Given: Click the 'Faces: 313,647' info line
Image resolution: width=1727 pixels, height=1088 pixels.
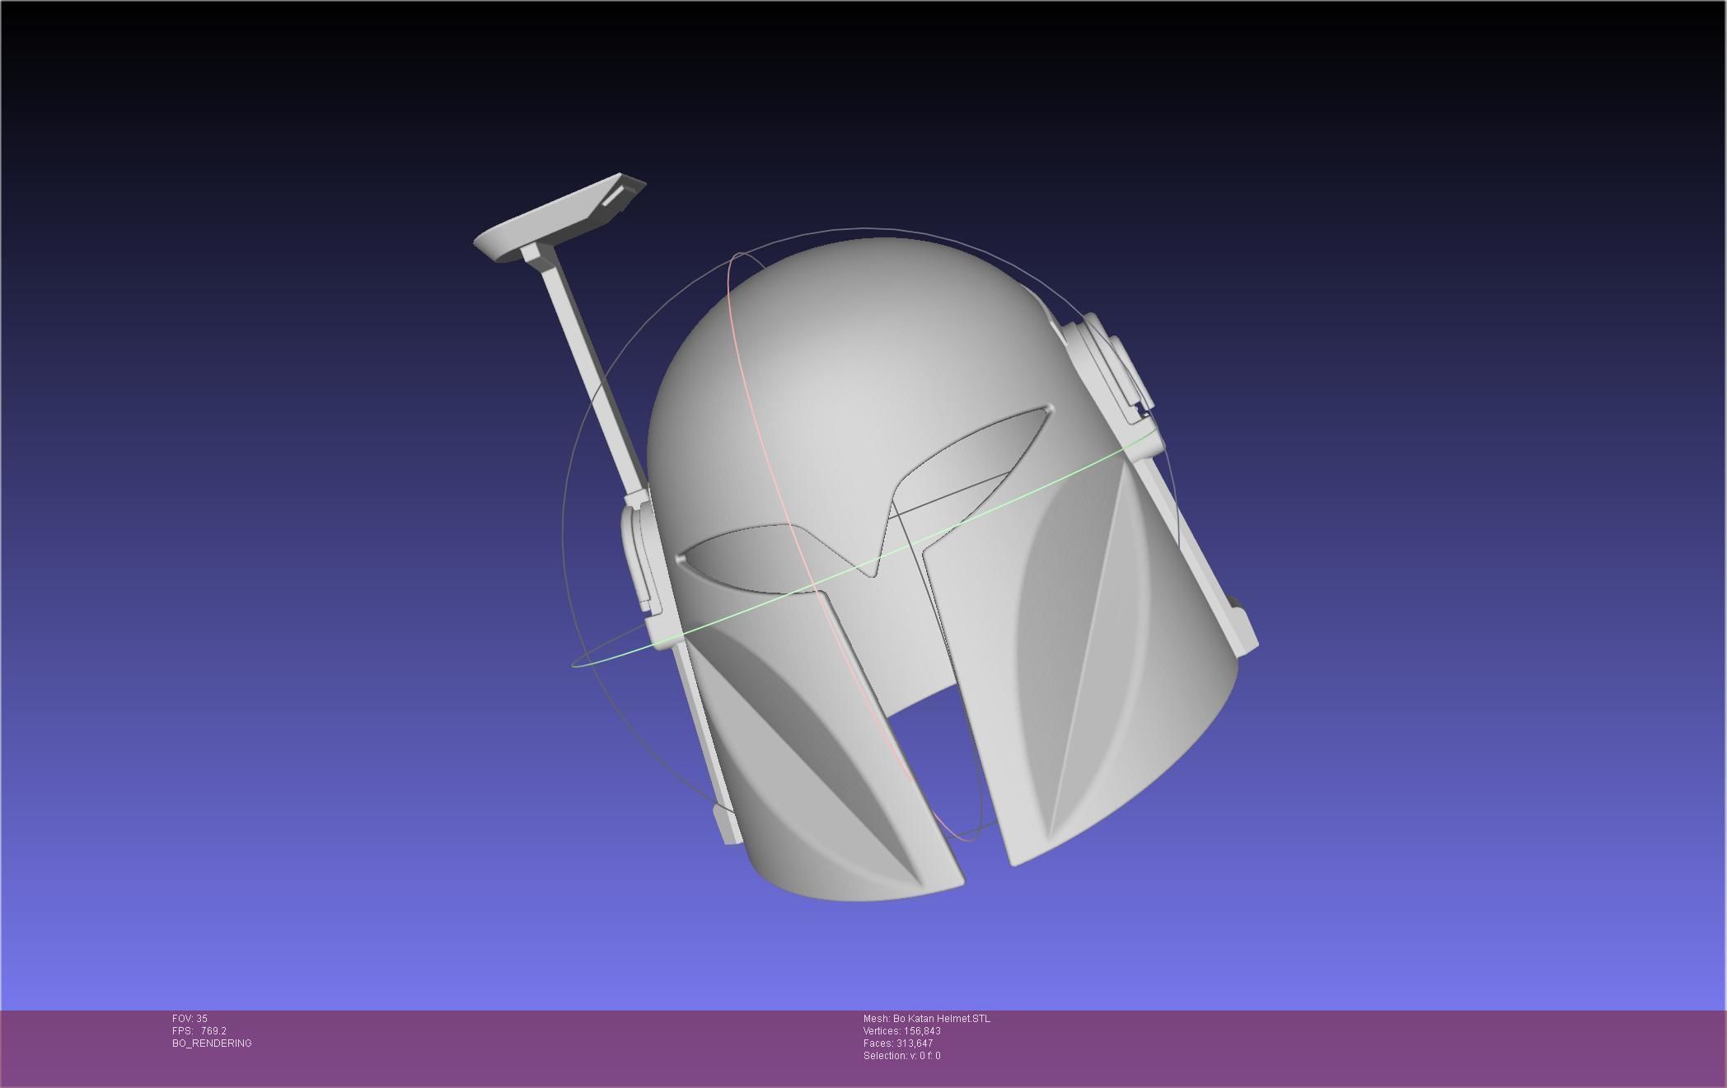Looking at the screenshot, I should (898, 1043).
